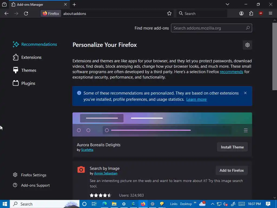Launch Microsoft Edge from the taskbar
Viewport: 277px width, 208px height.
point(104,204)
